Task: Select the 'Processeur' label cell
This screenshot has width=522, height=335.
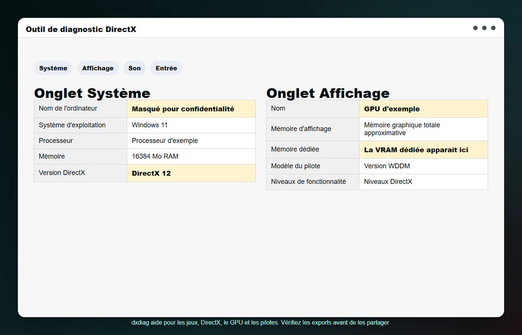Action: coord(81,141)
